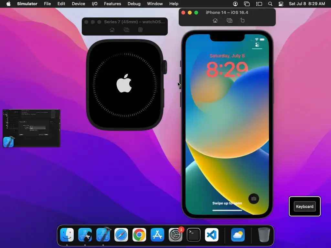
Task: Click the side button icon in watch simulator toolbar
Action: [x=140, y=30]
